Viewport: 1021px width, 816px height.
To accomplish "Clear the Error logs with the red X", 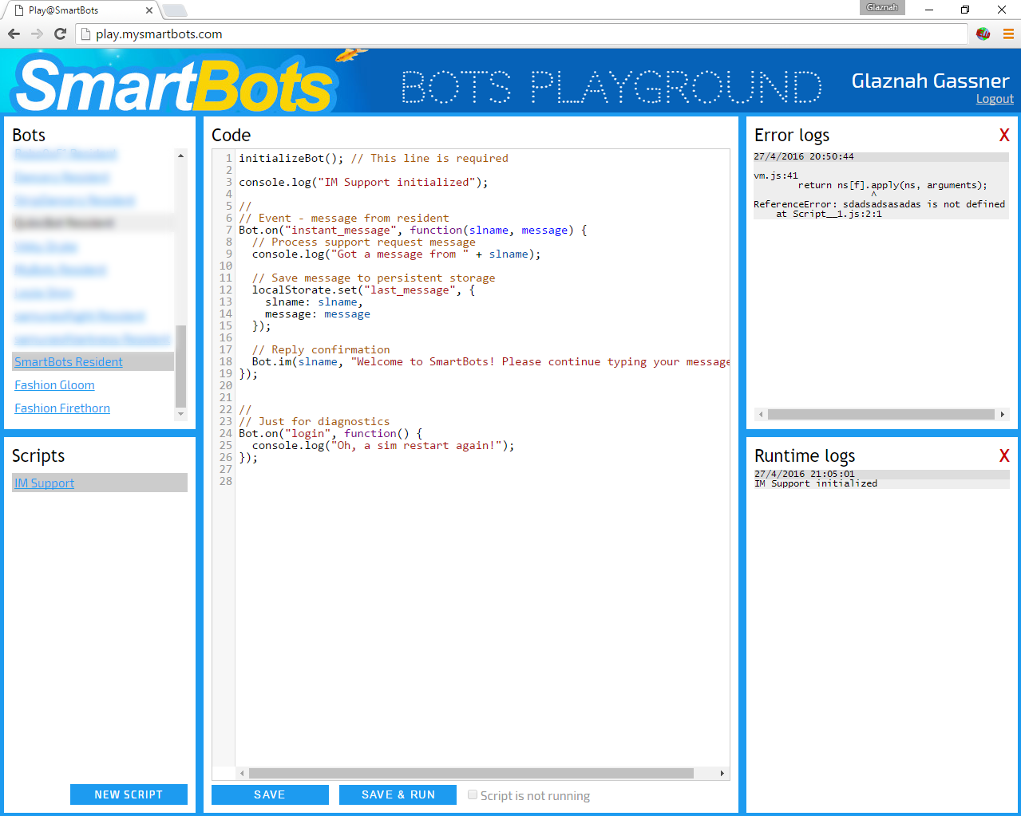I will 1004,136.
